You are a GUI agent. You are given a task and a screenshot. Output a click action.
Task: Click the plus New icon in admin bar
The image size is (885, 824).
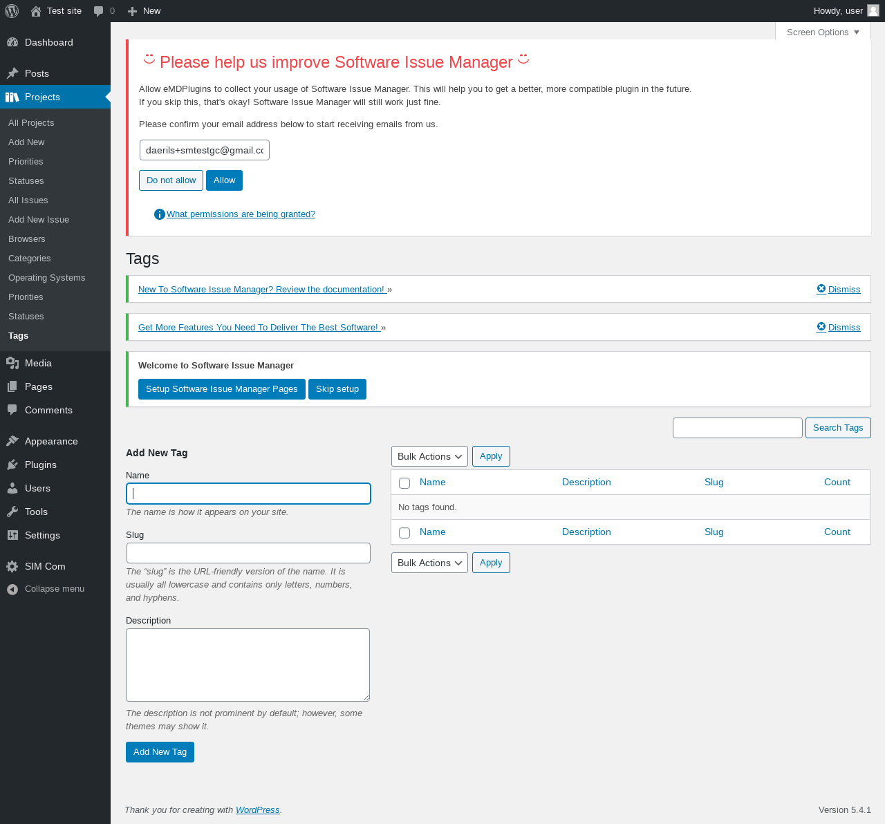[x=133, y=11]
